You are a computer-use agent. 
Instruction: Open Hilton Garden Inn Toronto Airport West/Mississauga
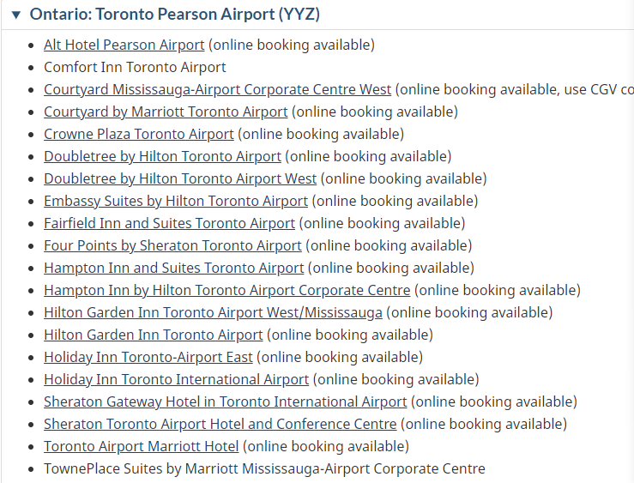pos(213,312)
